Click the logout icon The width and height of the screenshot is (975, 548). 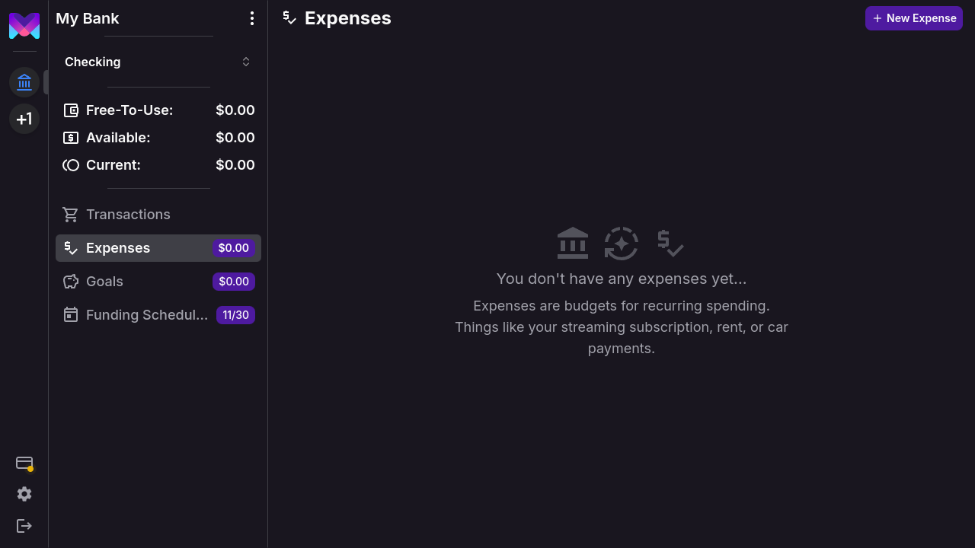[24, 526]
